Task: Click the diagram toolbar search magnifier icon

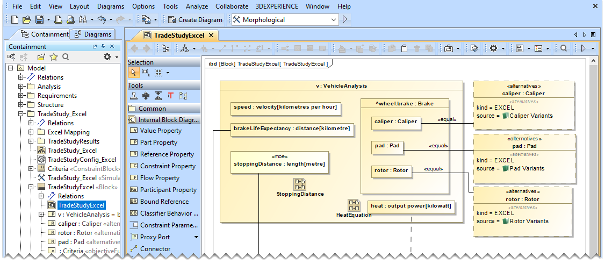Action: 564,48
